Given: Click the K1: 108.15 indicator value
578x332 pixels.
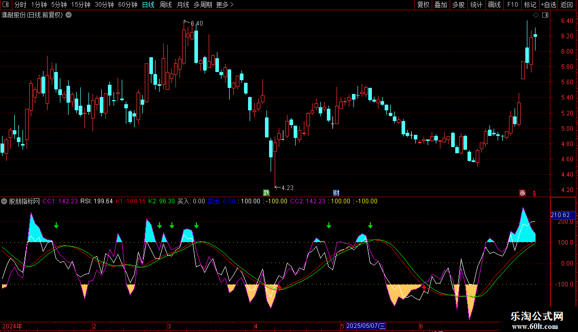Looking at the screenshot, I should 130,201.
